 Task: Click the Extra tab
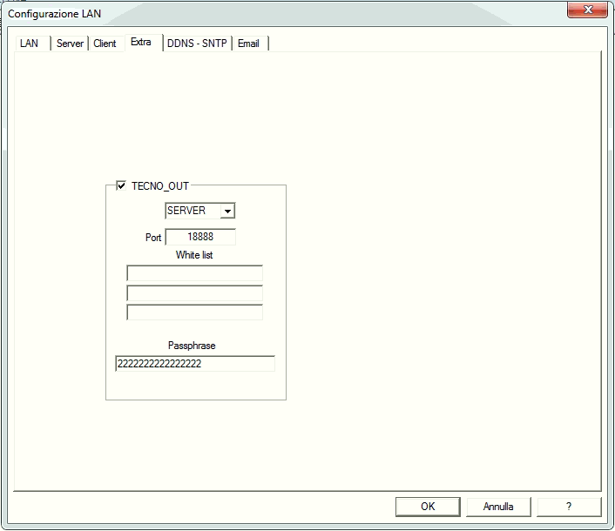(141, 42)
